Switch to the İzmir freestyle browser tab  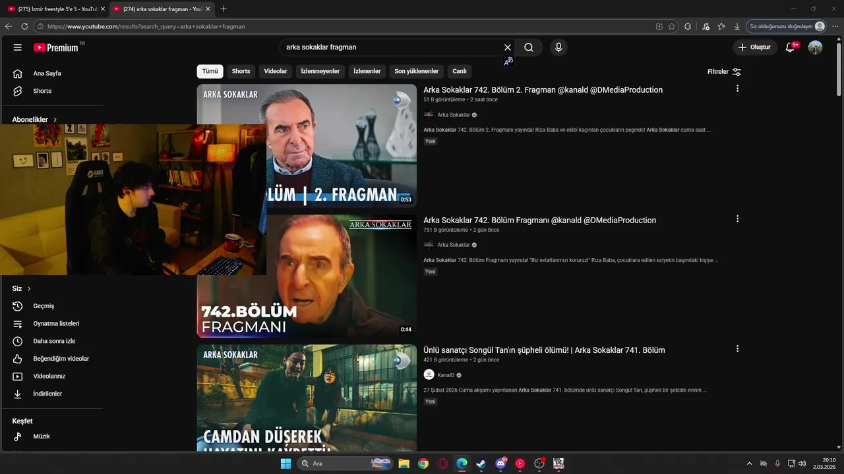pos(55,9)
